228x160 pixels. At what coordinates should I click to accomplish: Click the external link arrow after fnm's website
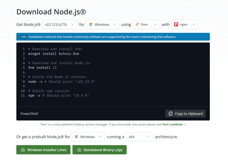(x=185, y=124)
